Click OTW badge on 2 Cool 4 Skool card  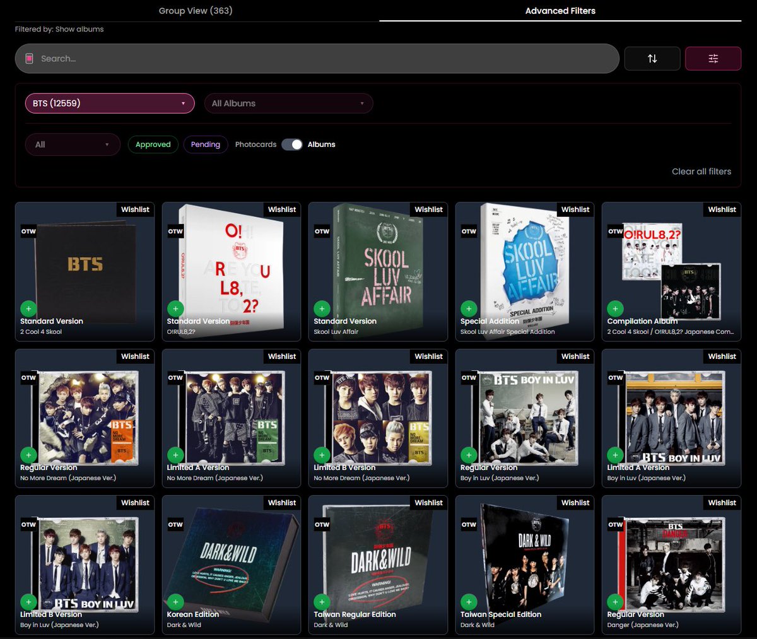(x=28, y=232)
